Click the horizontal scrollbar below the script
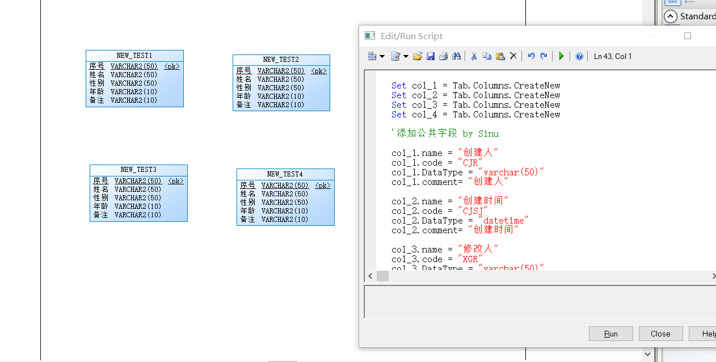Image resolution: width=716 pixels, height=362 pixels. tap(382, 276)
